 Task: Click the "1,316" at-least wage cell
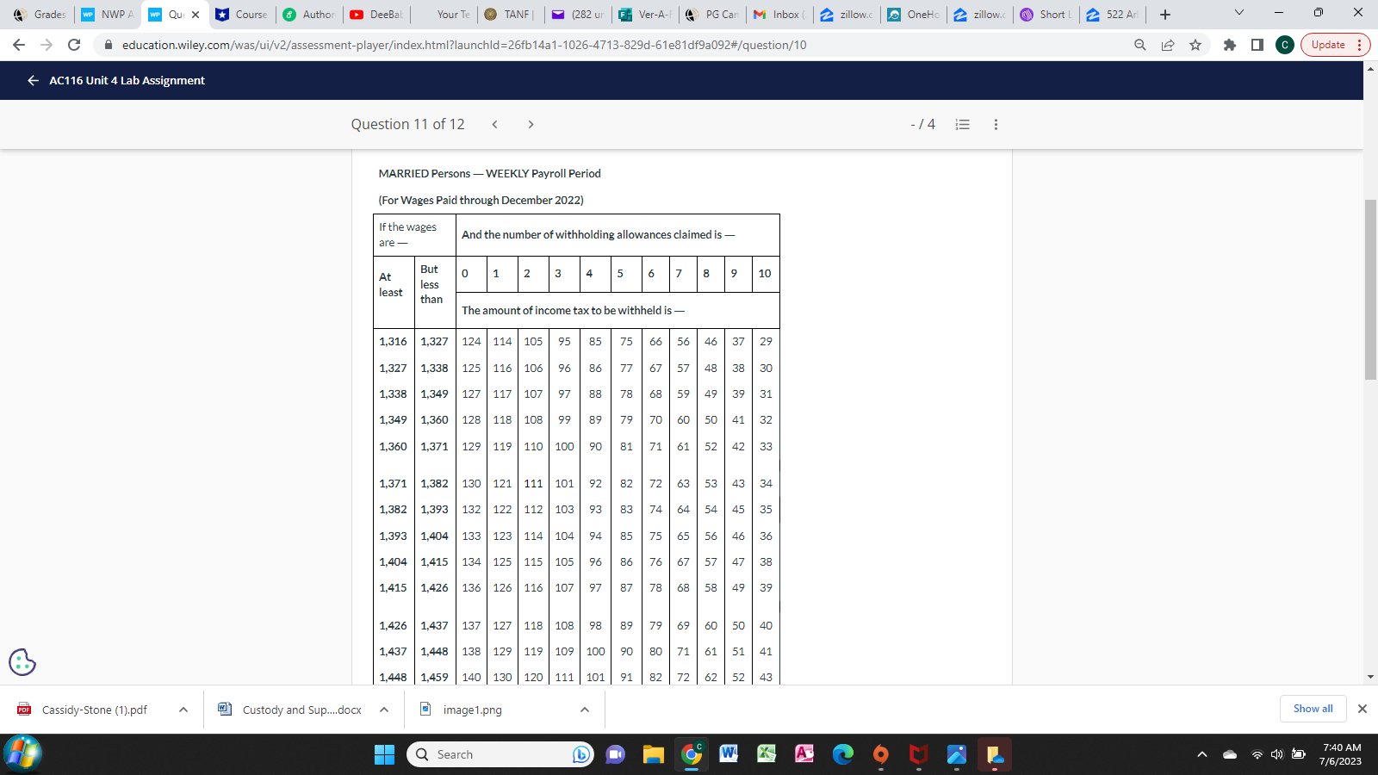393,341
